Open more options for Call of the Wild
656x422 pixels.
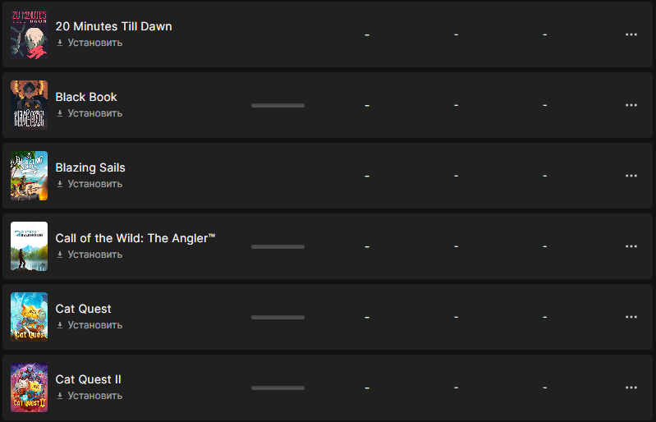[631, 246]
